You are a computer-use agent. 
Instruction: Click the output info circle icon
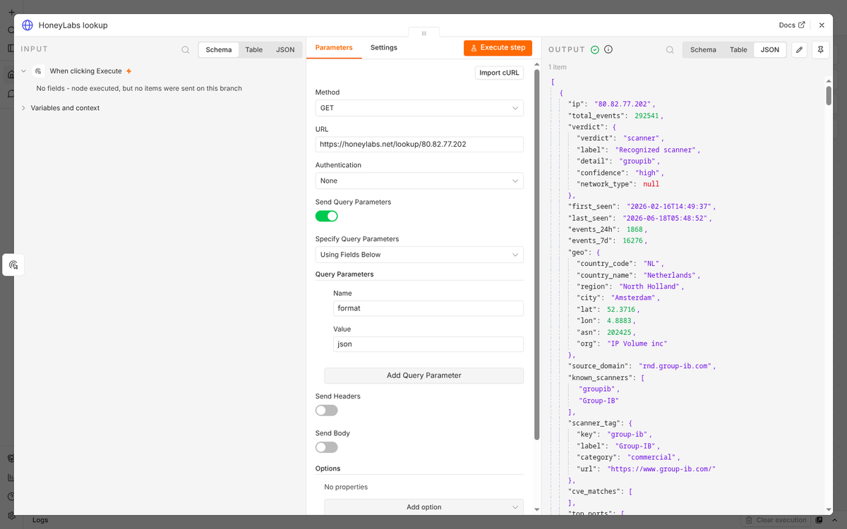[608, 49]
